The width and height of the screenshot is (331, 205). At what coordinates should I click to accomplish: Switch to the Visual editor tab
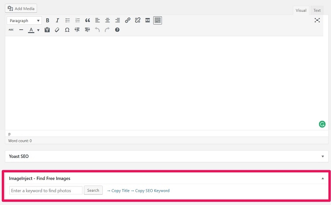[301, 11]
